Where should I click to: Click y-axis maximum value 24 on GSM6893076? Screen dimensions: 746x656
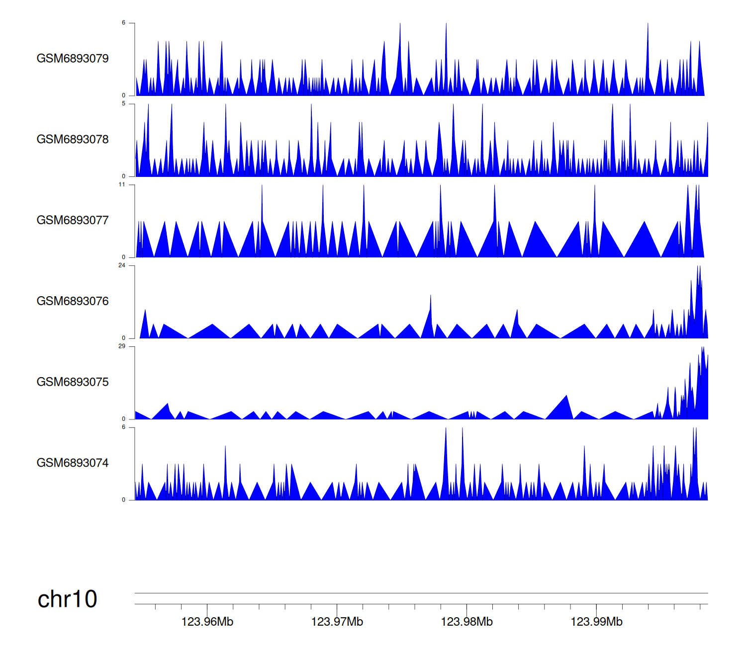click(122, 266)
